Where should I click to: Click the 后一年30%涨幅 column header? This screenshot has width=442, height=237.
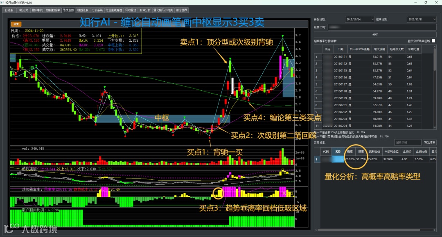(360, 49)
